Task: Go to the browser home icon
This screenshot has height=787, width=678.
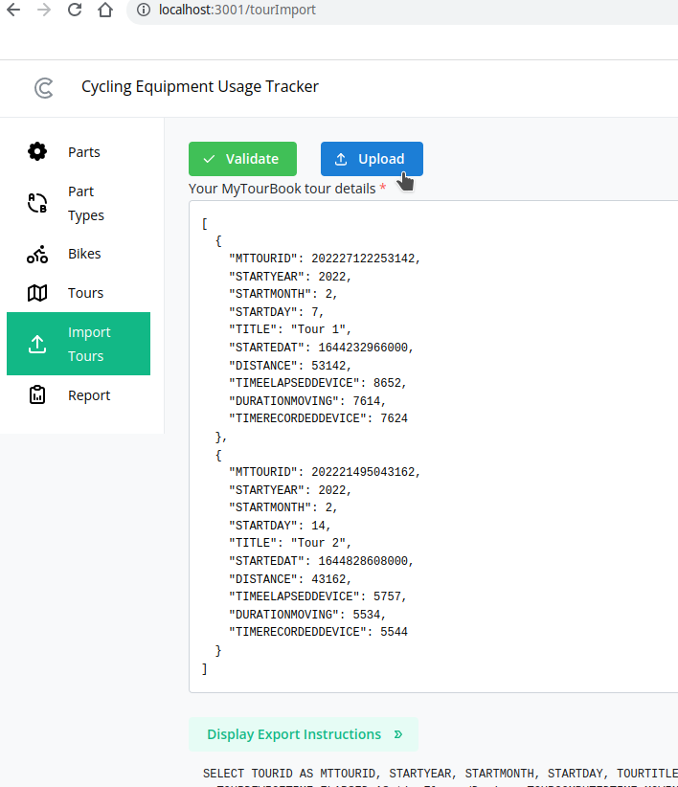Action: tap(105, 10)
